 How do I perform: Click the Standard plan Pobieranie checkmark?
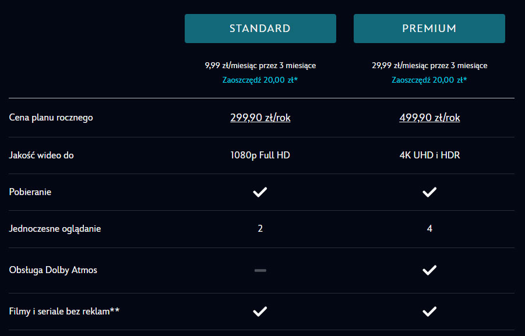[260, 192]
